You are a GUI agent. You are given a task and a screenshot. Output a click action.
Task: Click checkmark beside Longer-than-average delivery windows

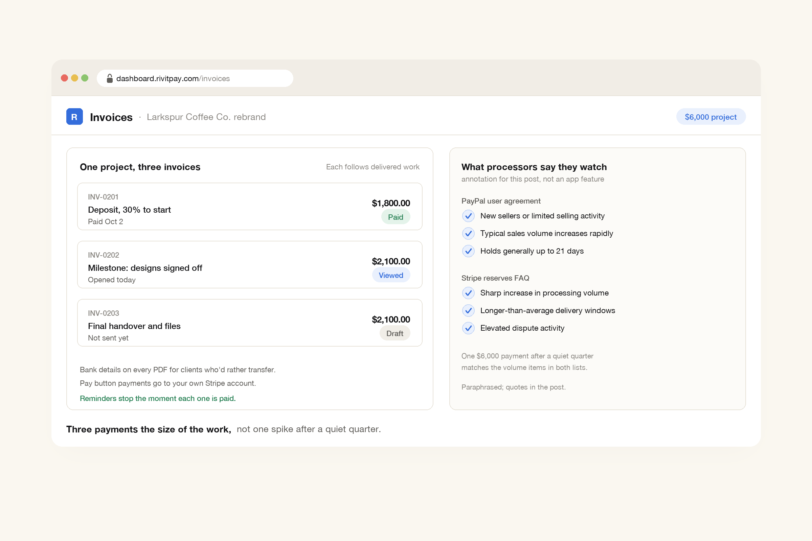468,310
